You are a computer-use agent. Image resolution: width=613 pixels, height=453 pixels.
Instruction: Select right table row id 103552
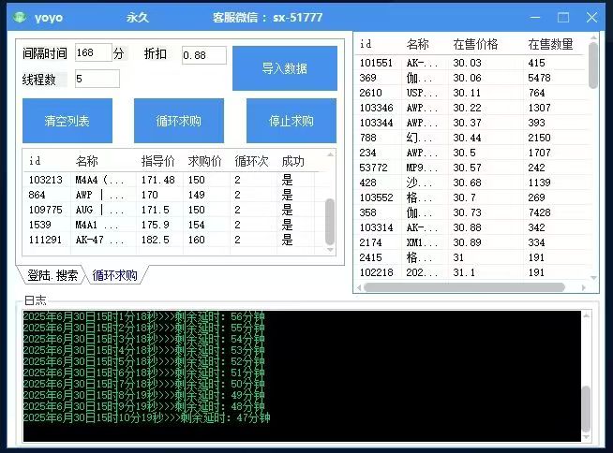[x=471, y=197]
